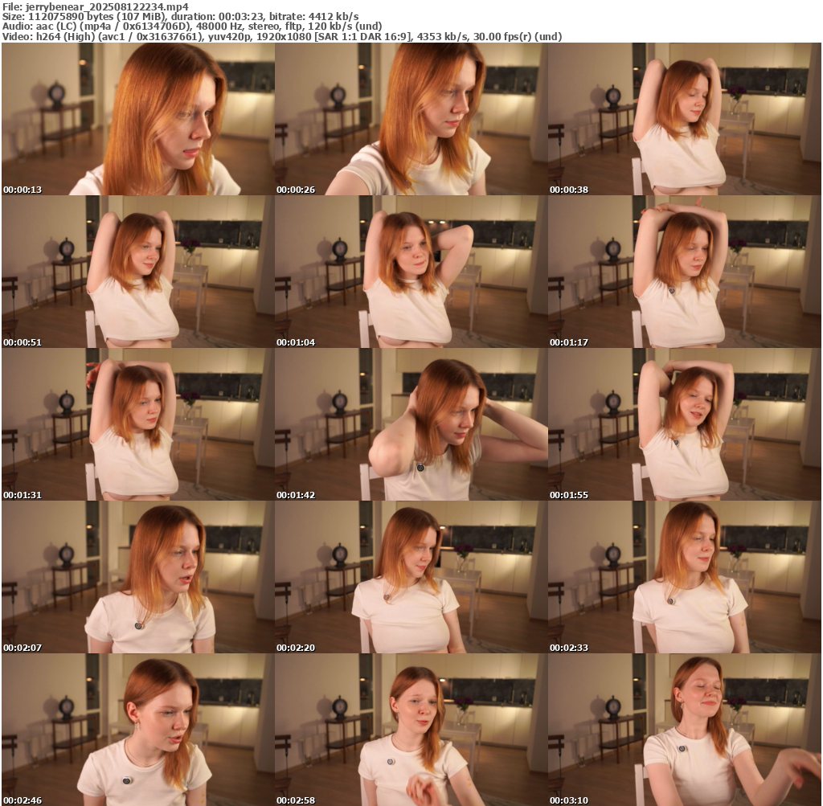The width and height of the screenshot is (823, 806).
Task: Select the thumbnail frame at 00:02:46
Action: coord(138,730)
